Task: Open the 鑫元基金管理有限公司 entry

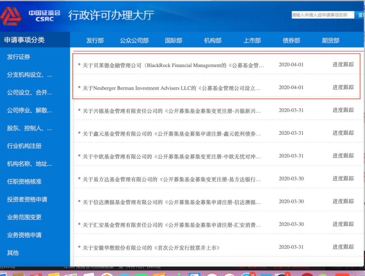Action: [172, 134]
